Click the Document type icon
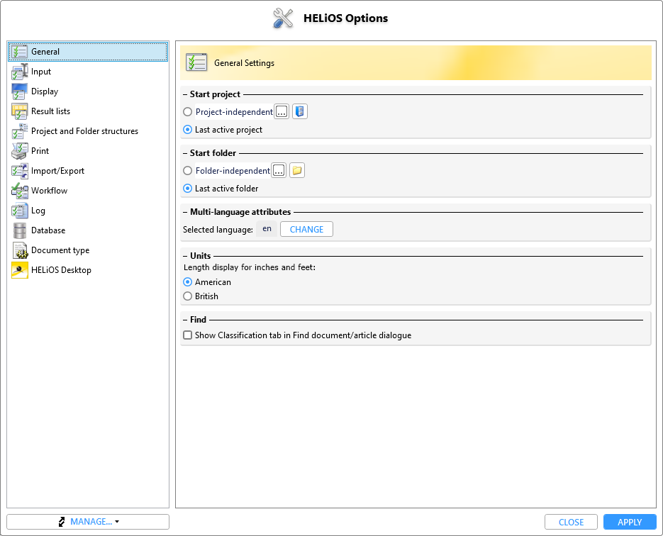 click(x=19, y=250)
